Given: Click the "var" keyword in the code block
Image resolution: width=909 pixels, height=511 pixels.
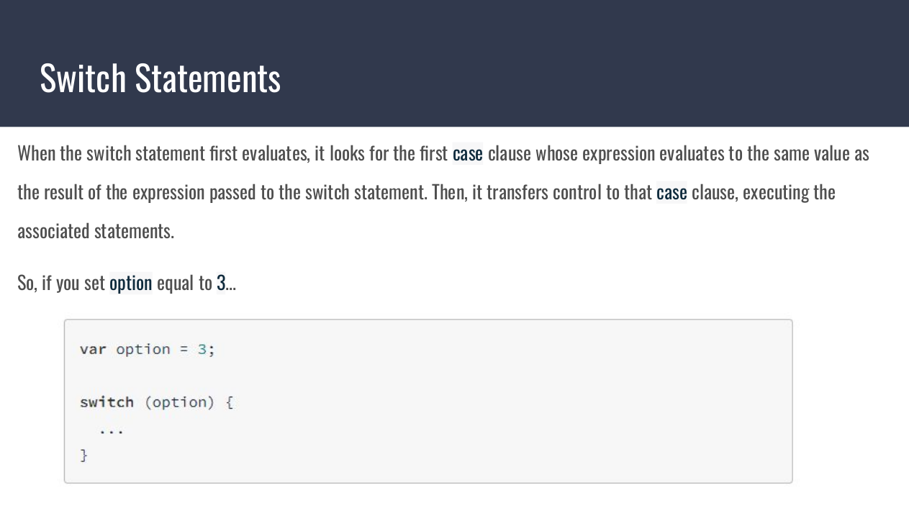Looking at the screenshot, I should (93, 350).
